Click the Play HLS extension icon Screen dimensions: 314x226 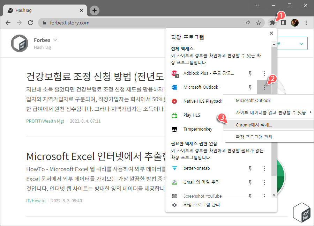[175, 115]
